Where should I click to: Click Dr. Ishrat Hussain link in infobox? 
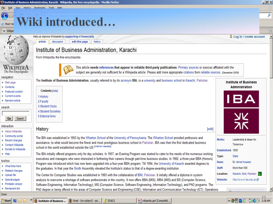click(243, 162)
